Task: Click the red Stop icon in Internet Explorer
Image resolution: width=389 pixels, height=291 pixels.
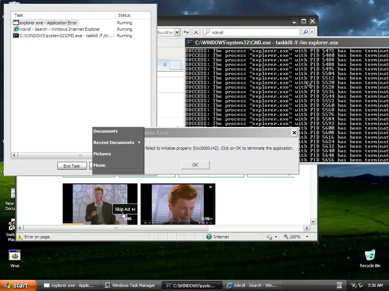Action: coord(196,32)
